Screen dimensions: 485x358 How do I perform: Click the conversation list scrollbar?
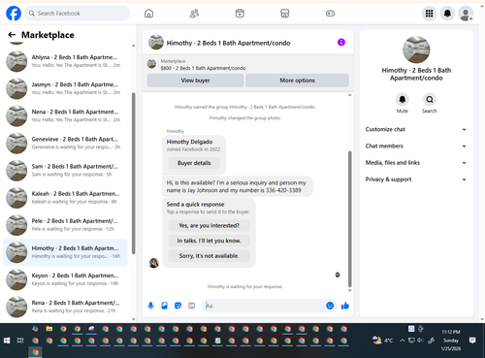point(133,173)
